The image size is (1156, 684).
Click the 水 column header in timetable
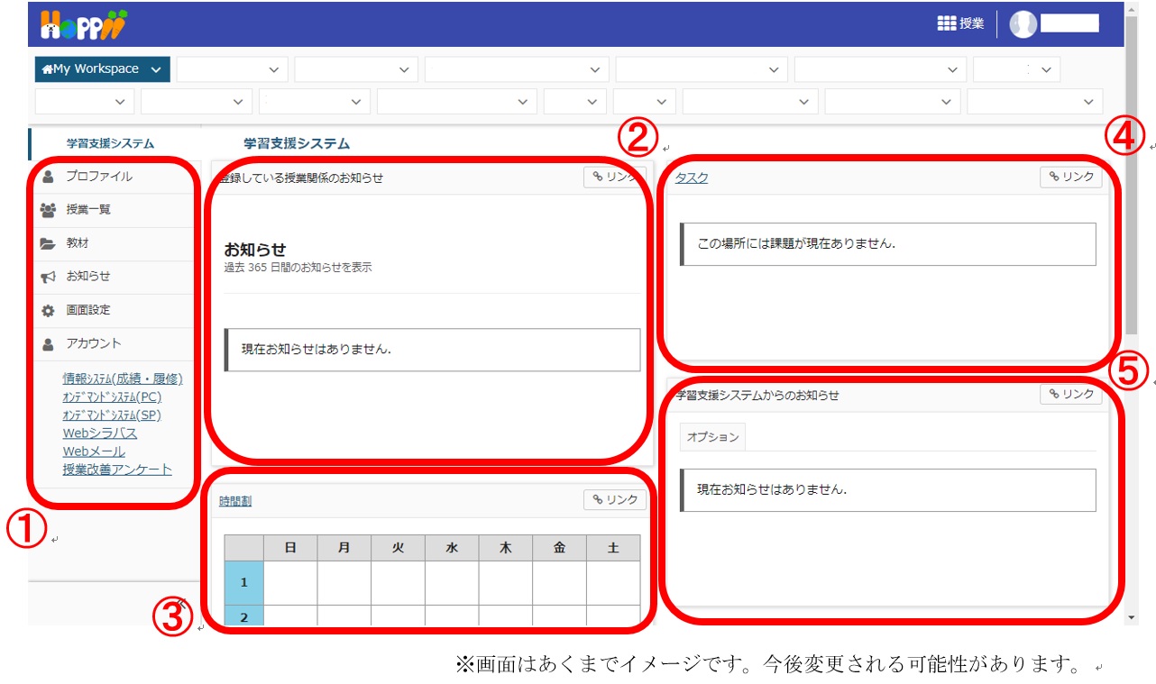452,548
